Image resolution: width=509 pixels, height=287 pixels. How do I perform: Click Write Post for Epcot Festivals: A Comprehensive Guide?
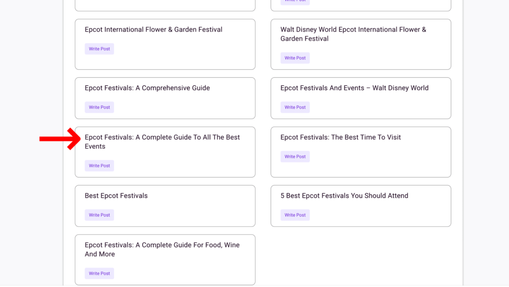(99, 107)
